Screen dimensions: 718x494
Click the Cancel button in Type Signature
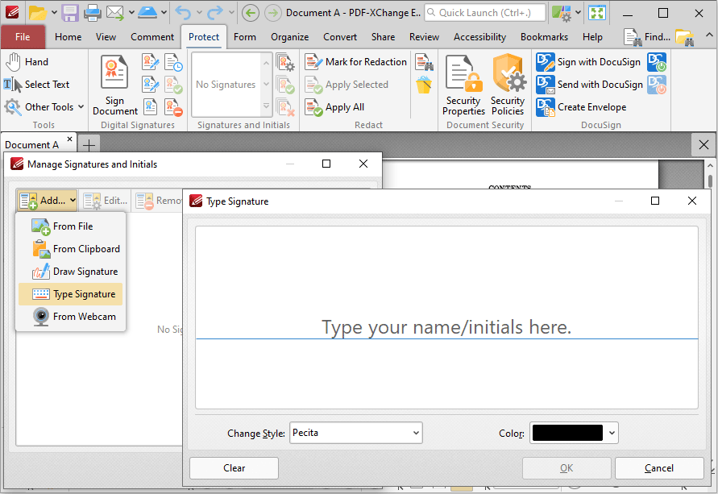coord(659,467)
